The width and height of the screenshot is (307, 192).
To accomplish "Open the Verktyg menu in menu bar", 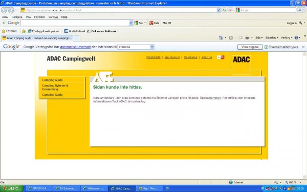I will point(53,17).
